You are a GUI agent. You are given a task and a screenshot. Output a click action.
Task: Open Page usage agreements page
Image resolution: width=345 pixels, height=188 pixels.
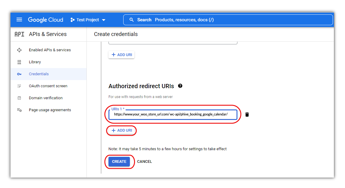tap(50, 110)
